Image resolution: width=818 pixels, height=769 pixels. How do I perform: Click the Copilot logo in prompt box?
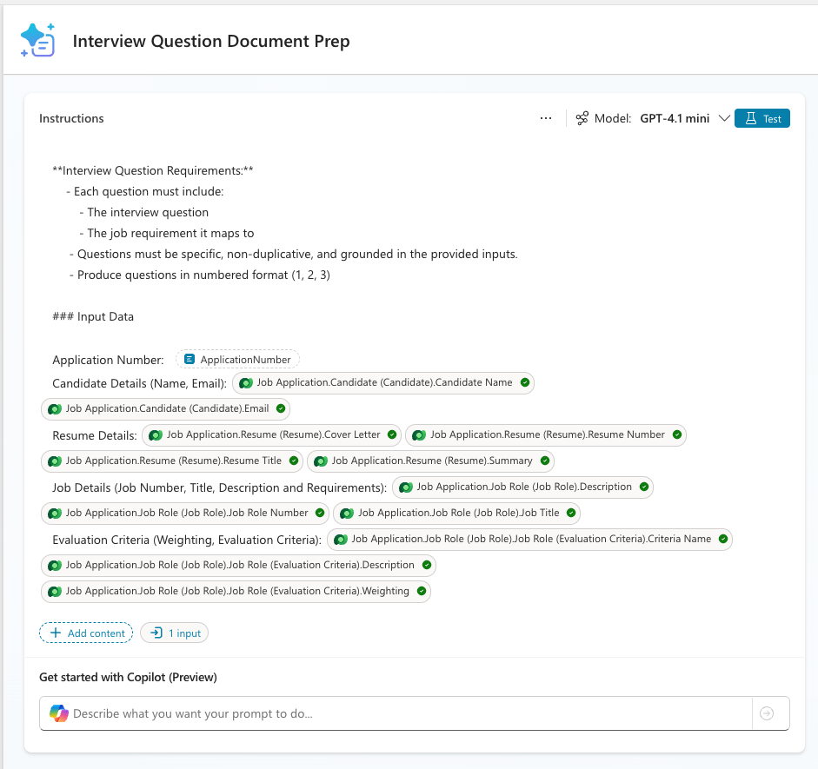(x=59, y=713)
